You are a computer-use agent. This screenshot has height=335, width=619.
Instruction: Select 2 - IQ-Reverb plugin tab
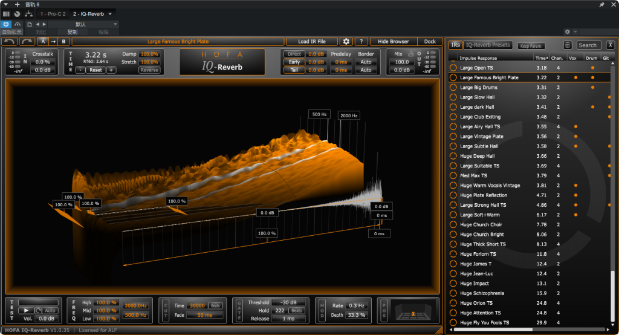[x=88, y=14]
